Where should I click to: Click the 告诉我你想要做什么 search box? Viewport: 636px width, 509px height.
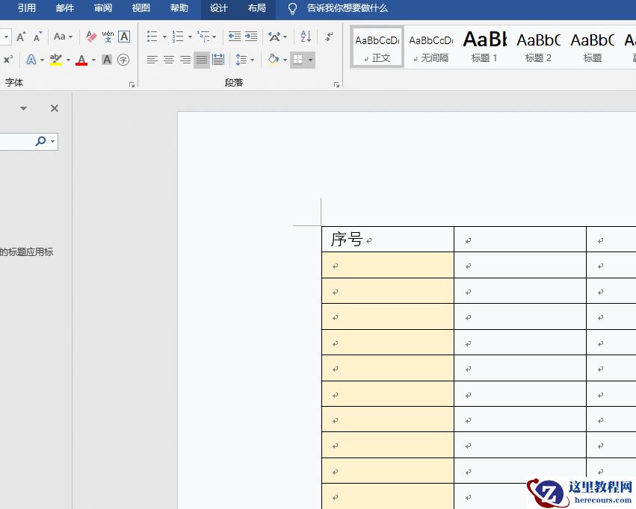point(348,8)
